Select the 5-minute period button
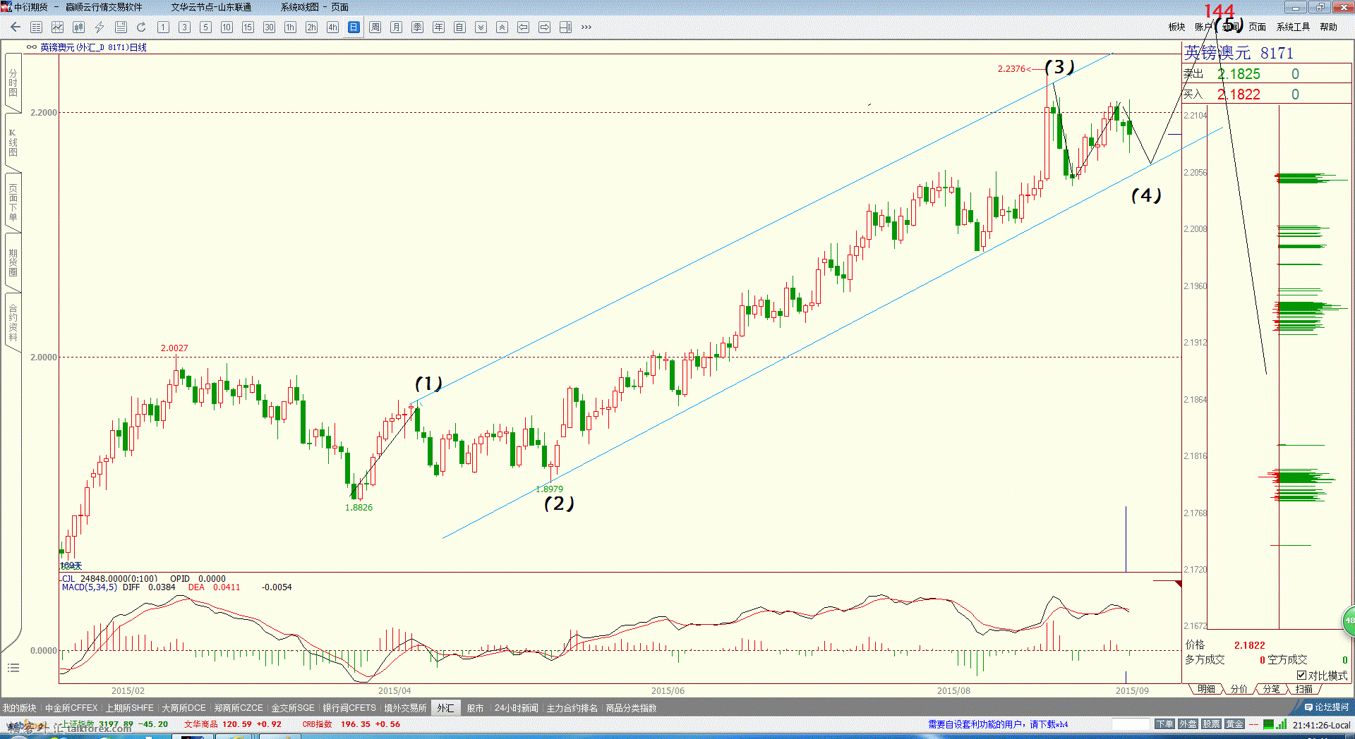The image size is (1355, 739). pos(205,27)
